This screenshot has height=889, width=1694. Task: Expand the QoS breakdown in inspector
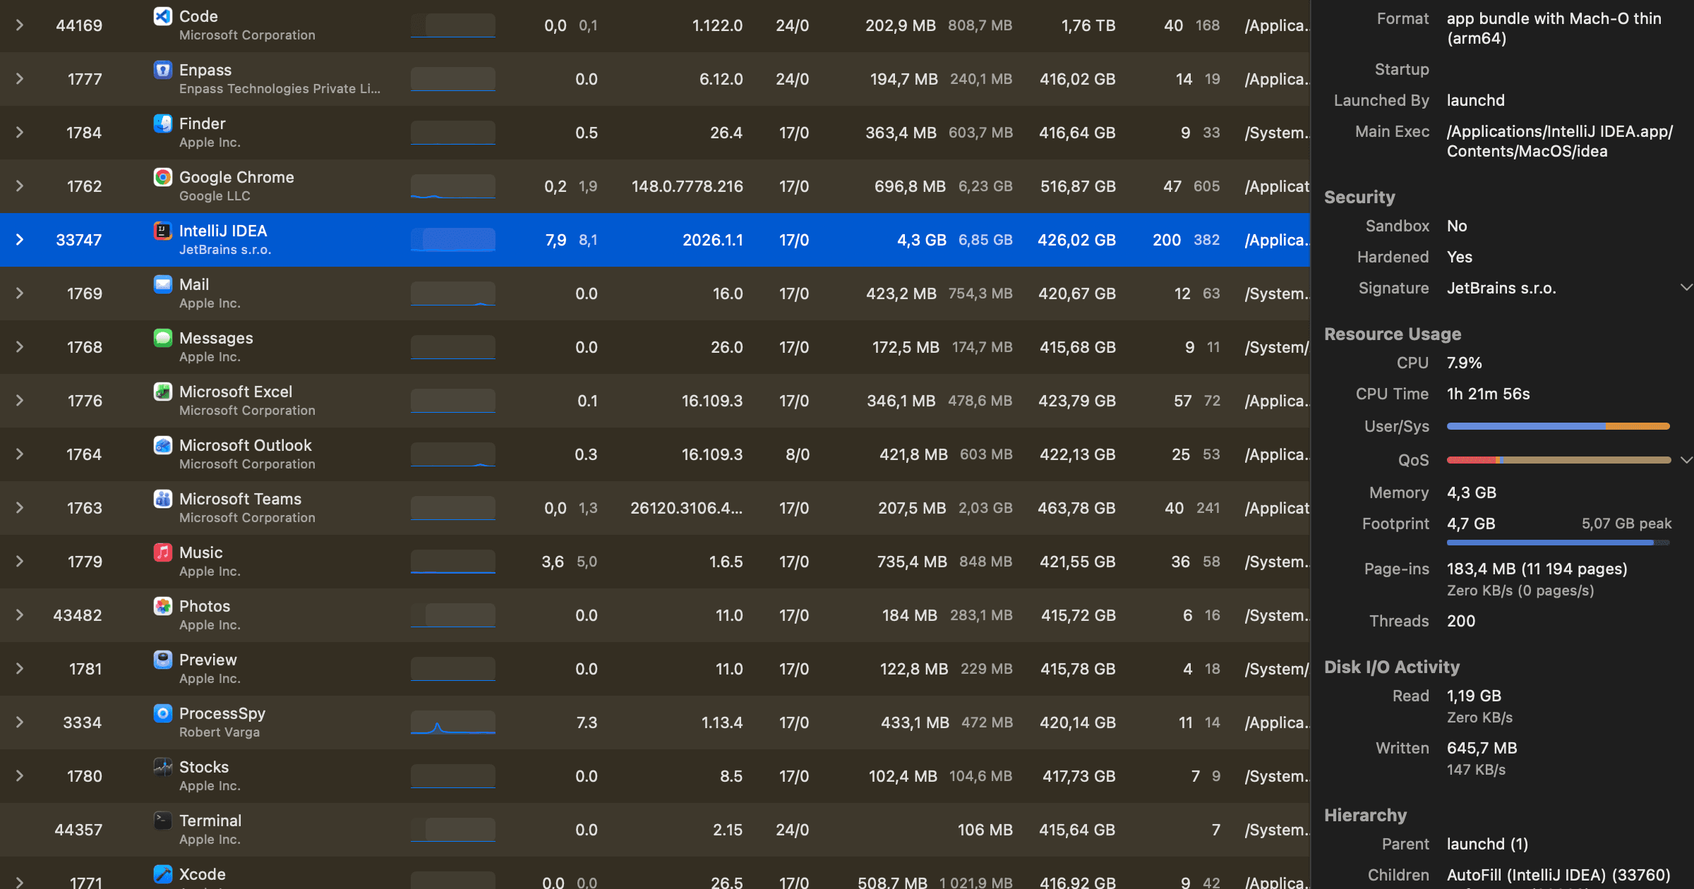click(x=1686, y=460)
